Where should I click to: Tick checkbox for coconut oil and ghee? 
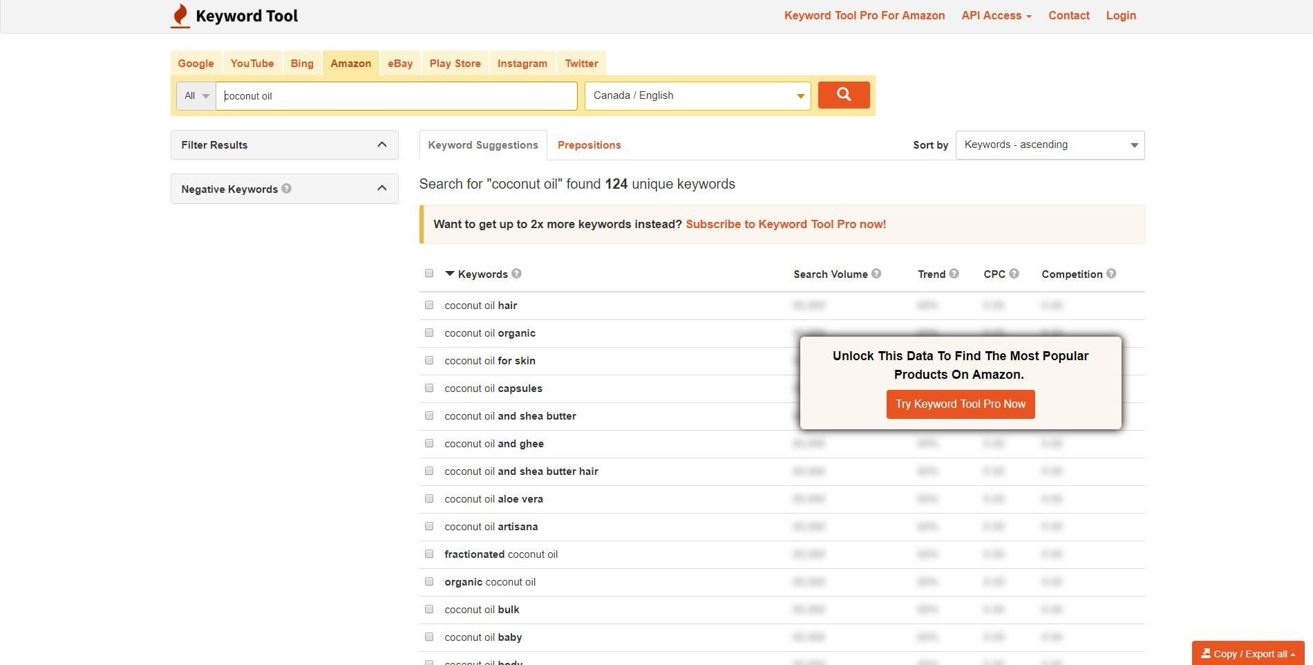coord(429,443)
